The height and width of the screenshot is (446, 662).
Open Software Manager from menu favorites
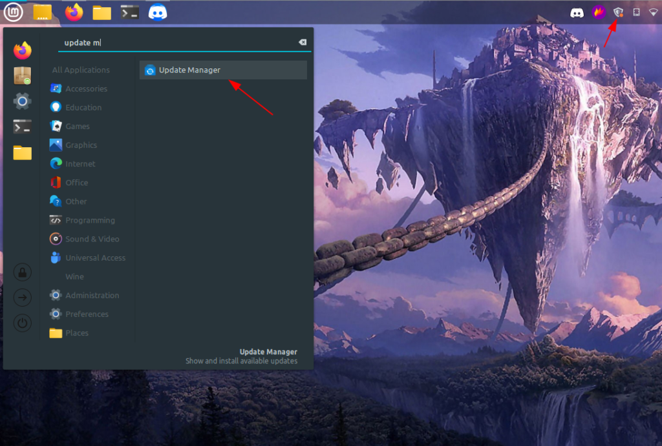pyautogui.click(x=23, y=76)
